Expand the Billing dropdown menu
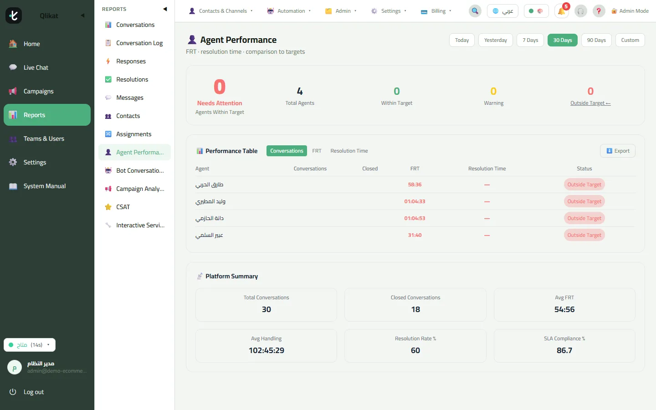Image resolution: width=656 pixels, height=410 pixels. coord(436,11)
